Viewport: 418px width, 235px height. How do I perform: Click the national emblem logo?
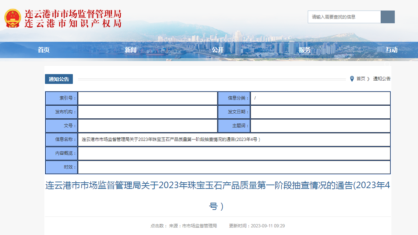point(13,18)
